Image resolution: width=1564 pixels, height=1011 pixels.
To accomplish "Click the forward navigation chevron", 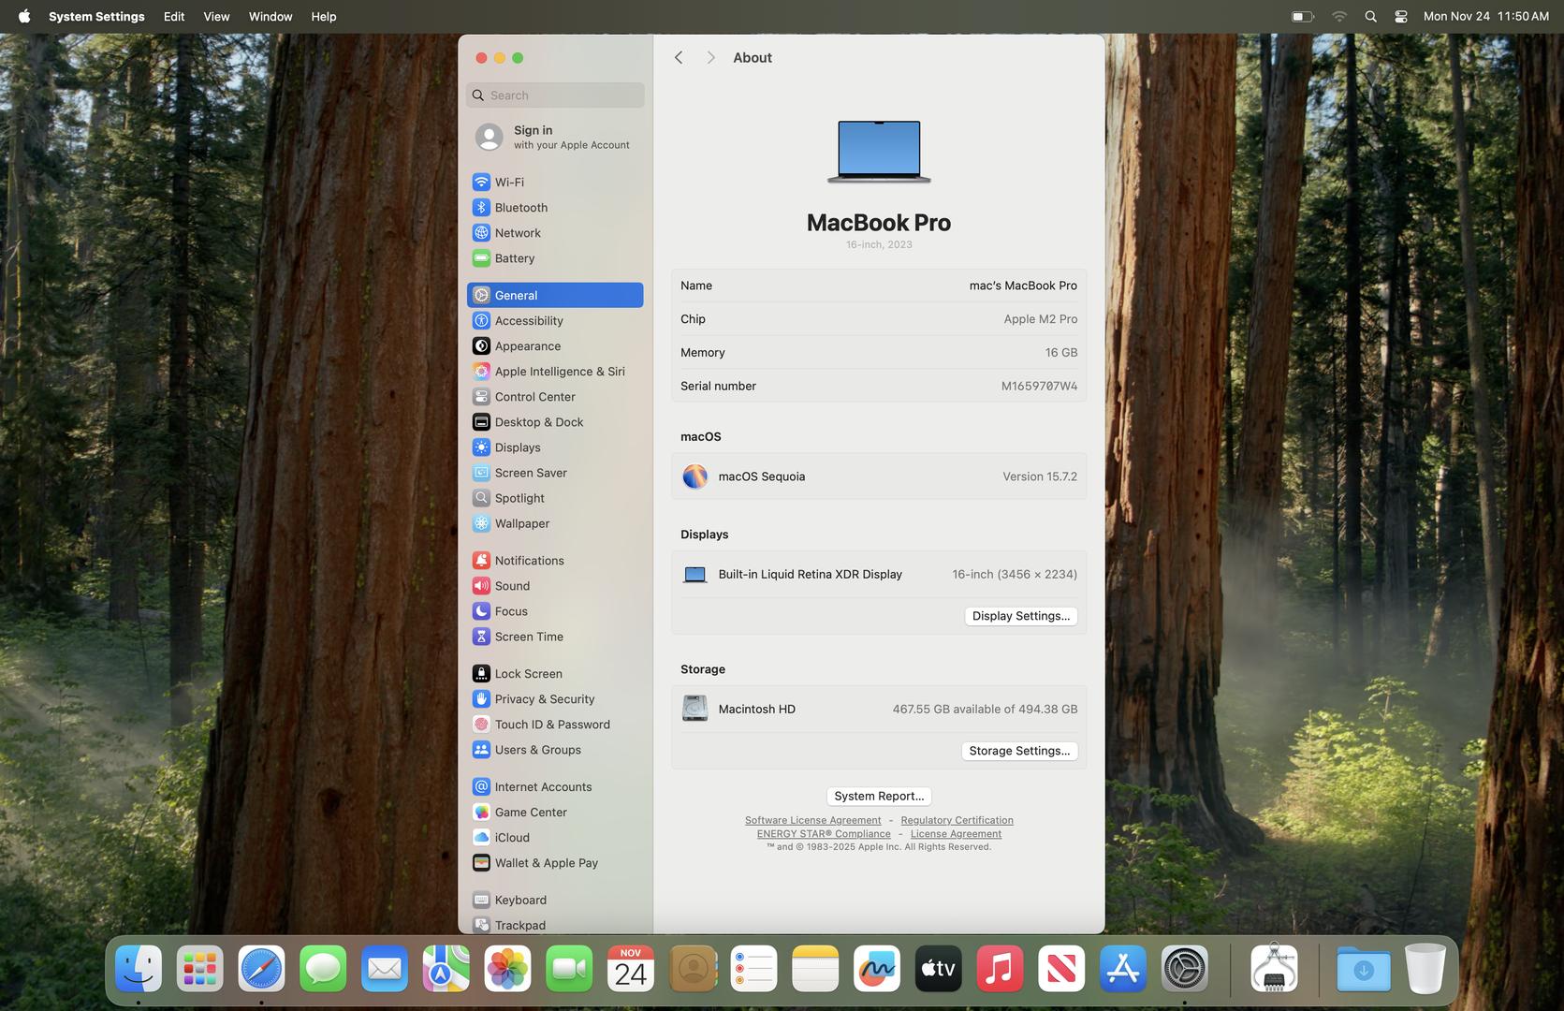I will [710, 58].
